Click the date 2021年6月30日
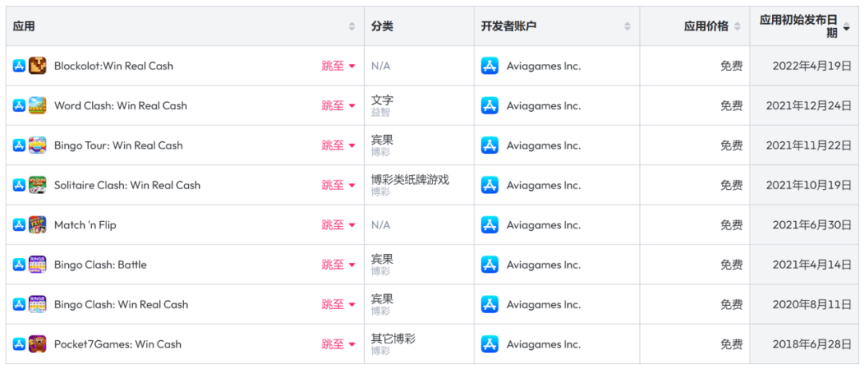The width and height of the screenshot is (864, 369). click(x=812, y=225)
